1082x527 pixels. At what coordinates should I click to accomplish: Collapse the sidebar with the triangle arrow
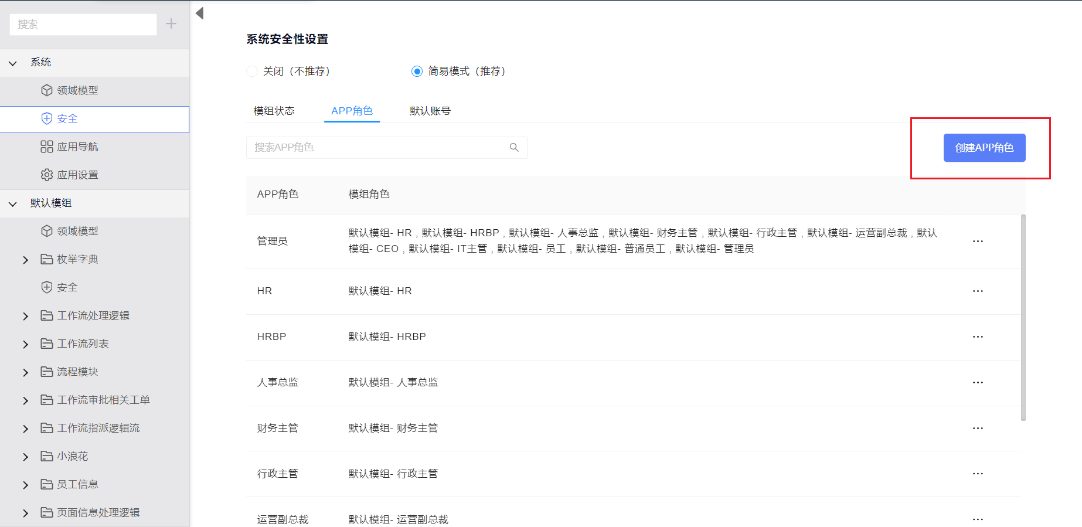199,13
